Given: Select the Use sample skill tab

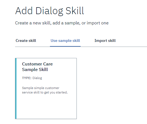Looking at the screenshot, I should [65, 41].
